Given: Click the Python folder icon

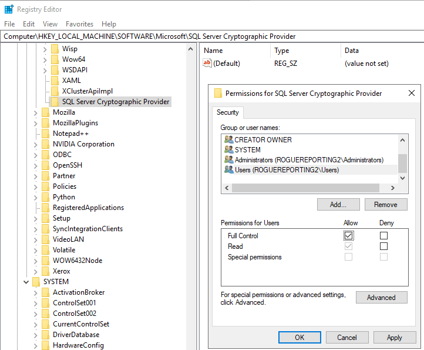Looking at the screenshot, I should click(45, 197).
